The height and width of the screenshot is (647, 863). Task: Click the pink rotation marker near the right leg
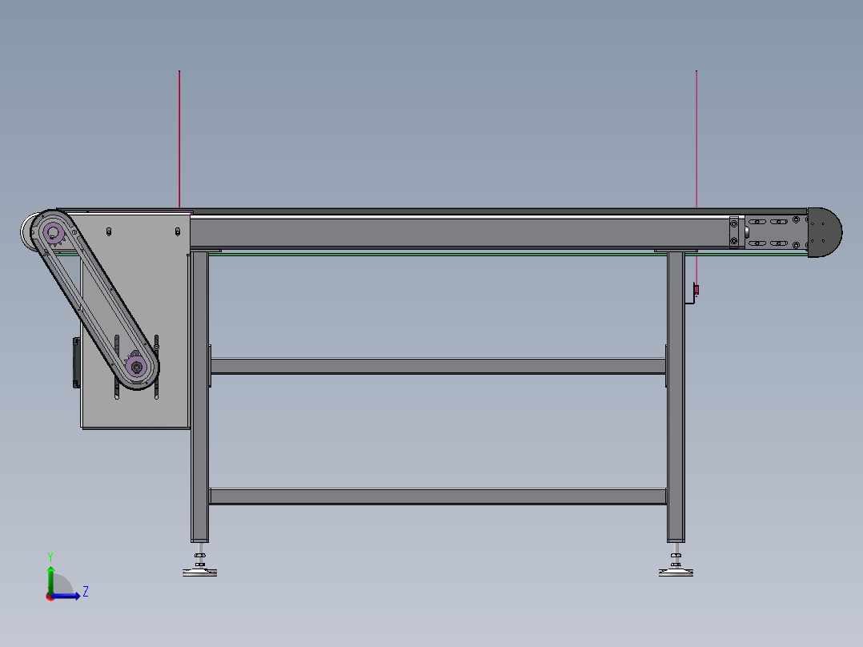[698, 288]
